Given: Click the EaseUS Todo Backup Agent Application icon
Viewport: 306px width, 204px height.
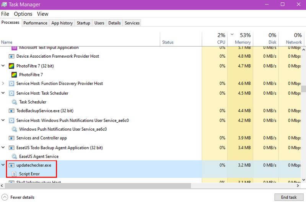Looking at the screenshot, I should (11, 148).
